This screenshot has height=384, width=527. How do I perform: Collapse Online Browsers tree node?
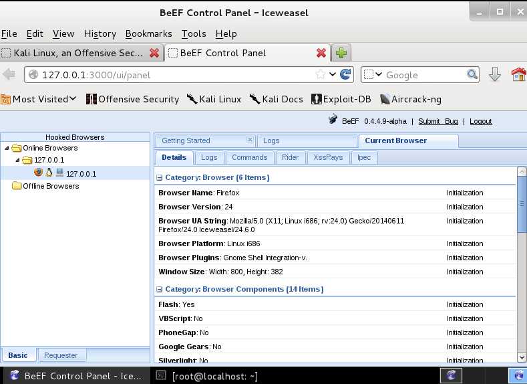coord(7,148)
